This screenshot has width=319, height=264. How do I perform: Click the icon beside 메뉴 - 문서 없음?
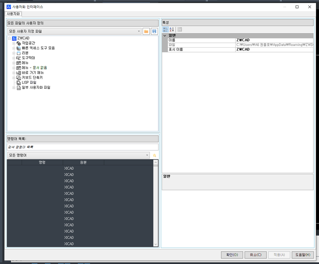pyautogui.click(x=19, y=68)
